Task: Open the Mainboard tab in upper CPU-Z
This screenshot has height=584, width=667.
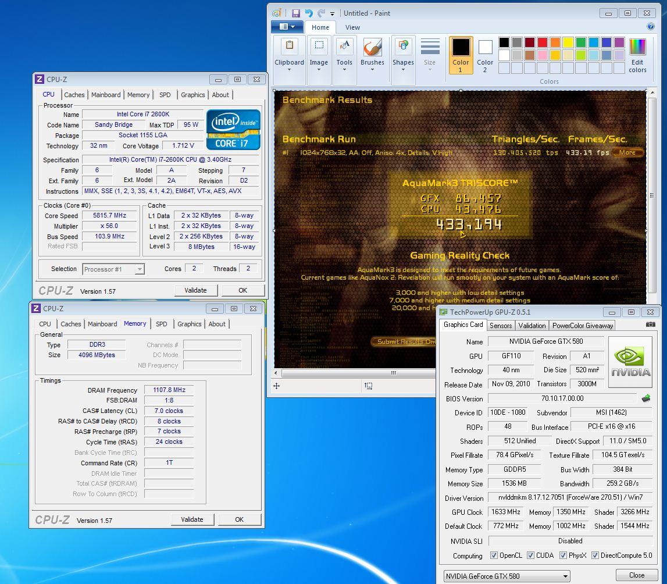Action: tap(106, 95)
